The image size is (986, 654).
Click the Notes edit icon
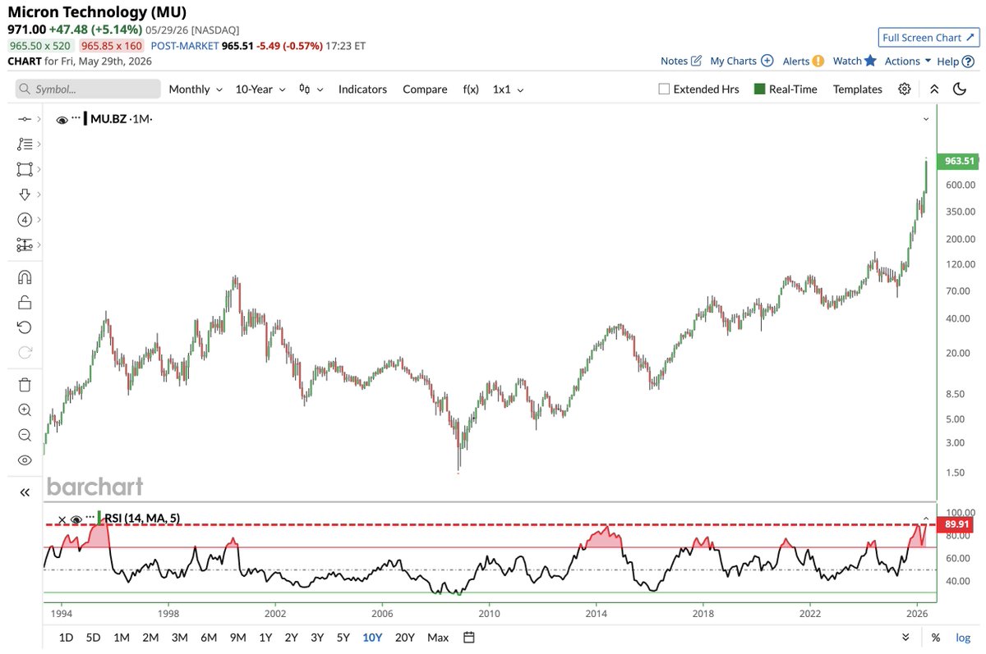coord(696,61)
